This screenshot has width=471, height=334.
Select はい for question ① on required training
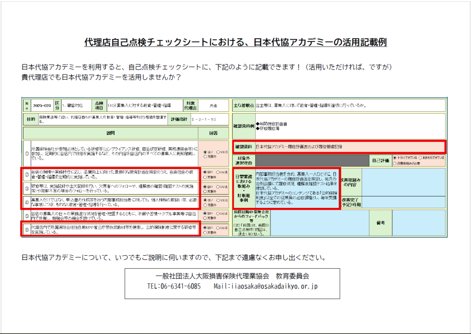click(x=205, y=152)
